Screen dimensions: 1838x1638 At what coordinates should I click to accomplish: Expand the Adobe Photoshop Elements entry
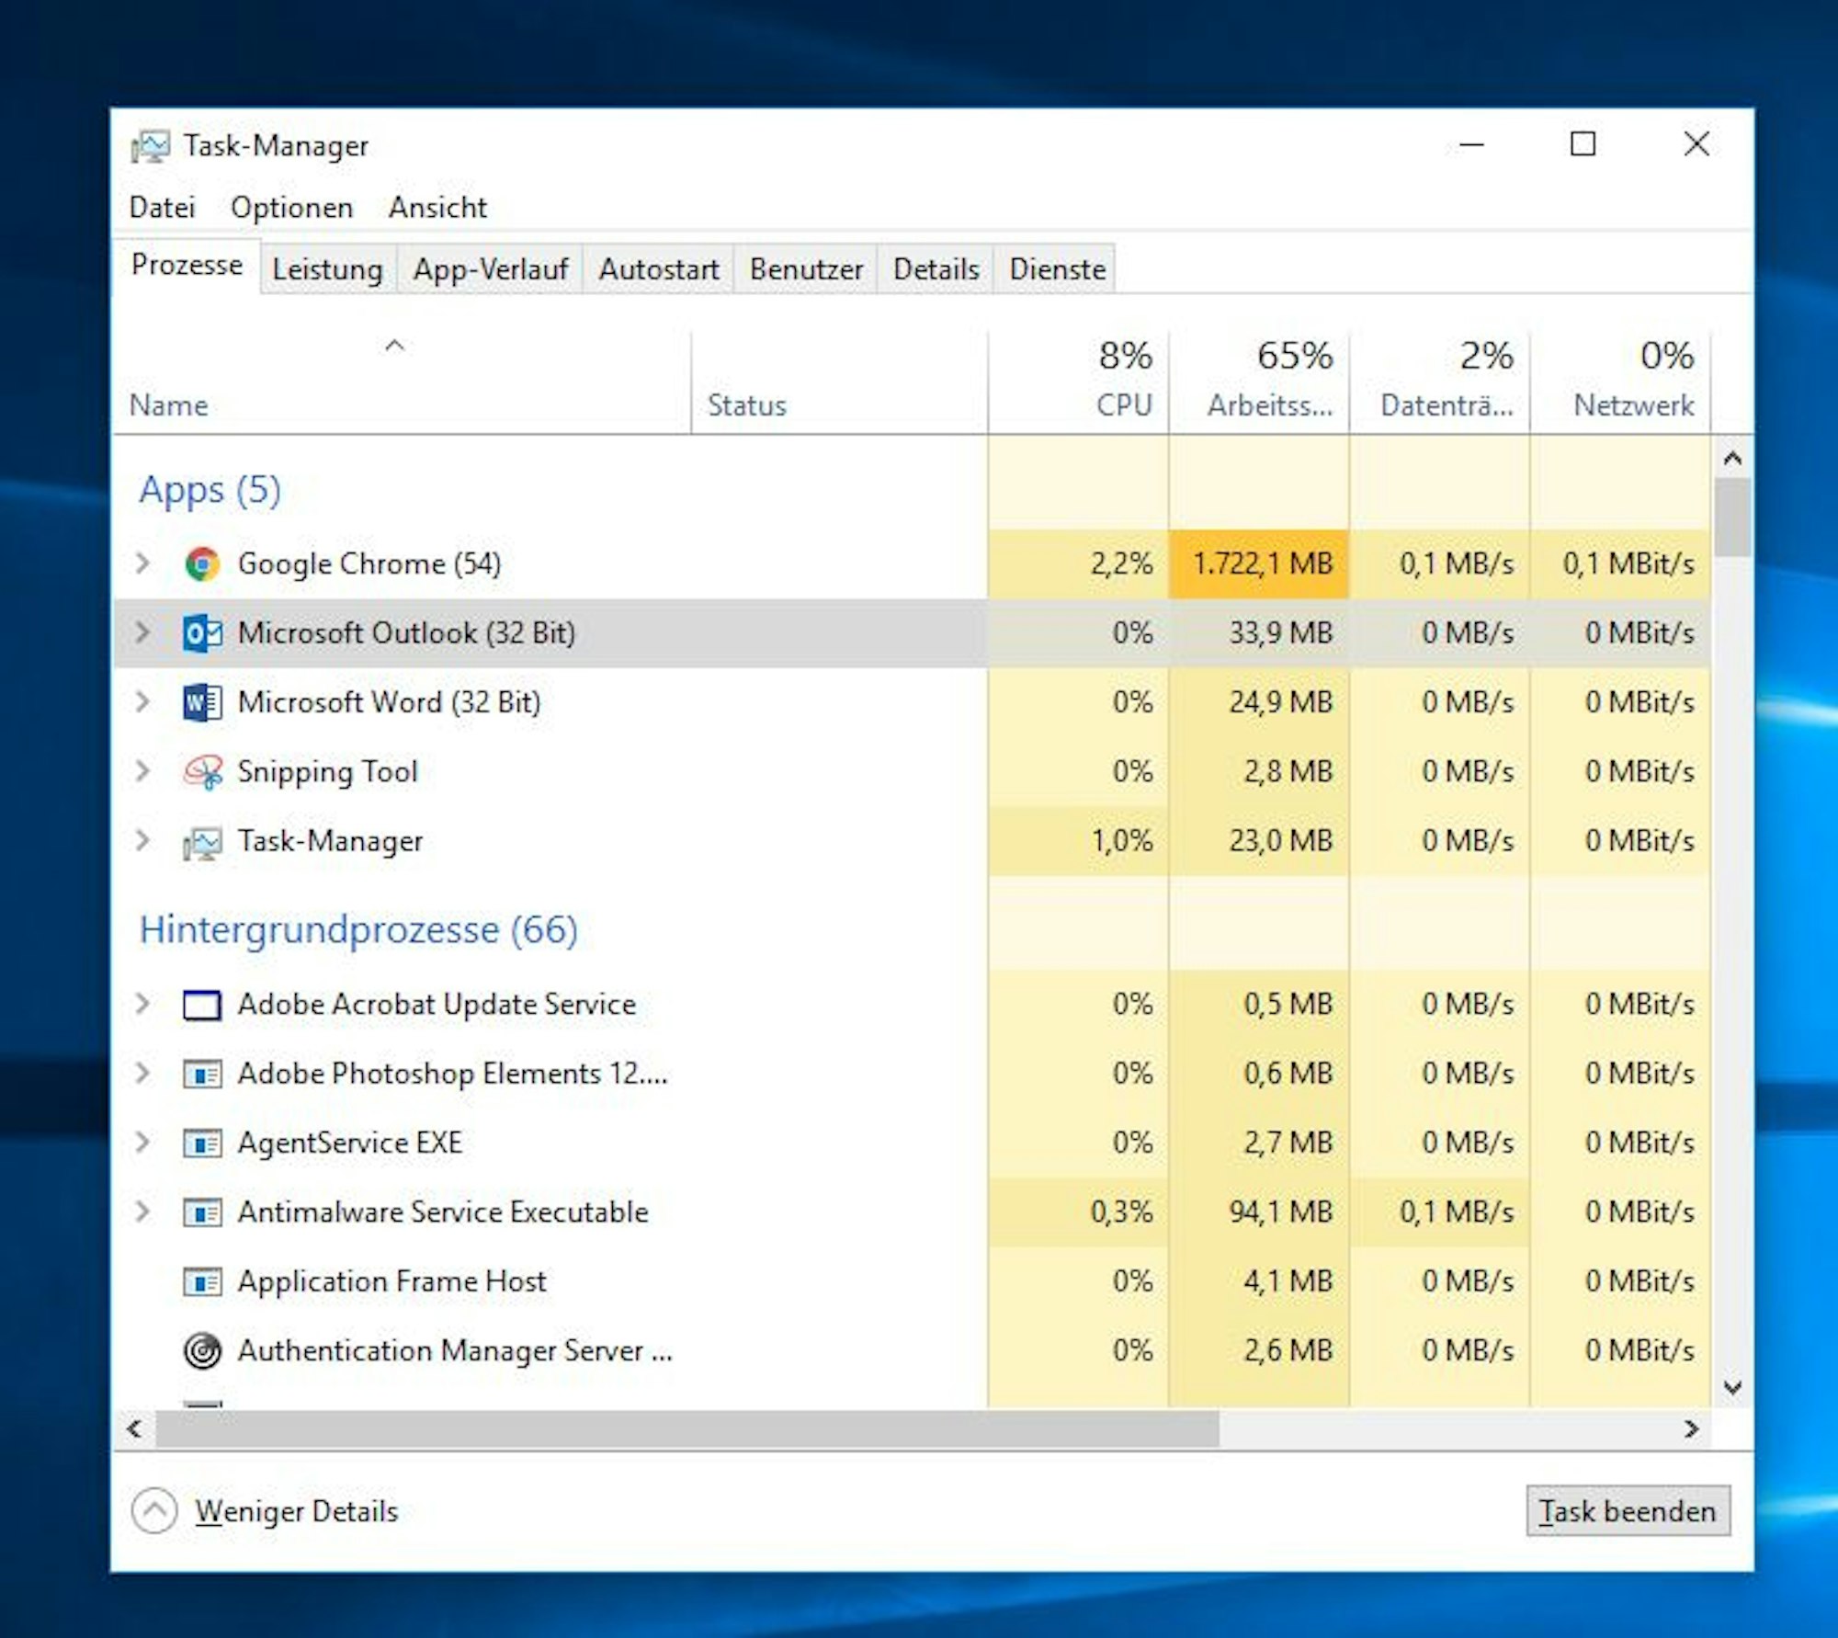coord(142,1073)
